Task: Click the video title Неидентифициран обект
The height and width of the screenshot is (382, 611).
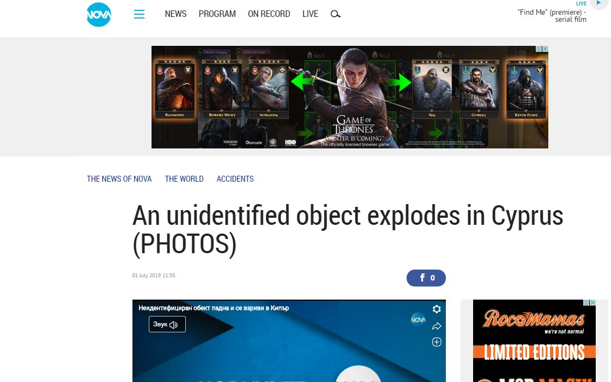Action: (214, 308)
